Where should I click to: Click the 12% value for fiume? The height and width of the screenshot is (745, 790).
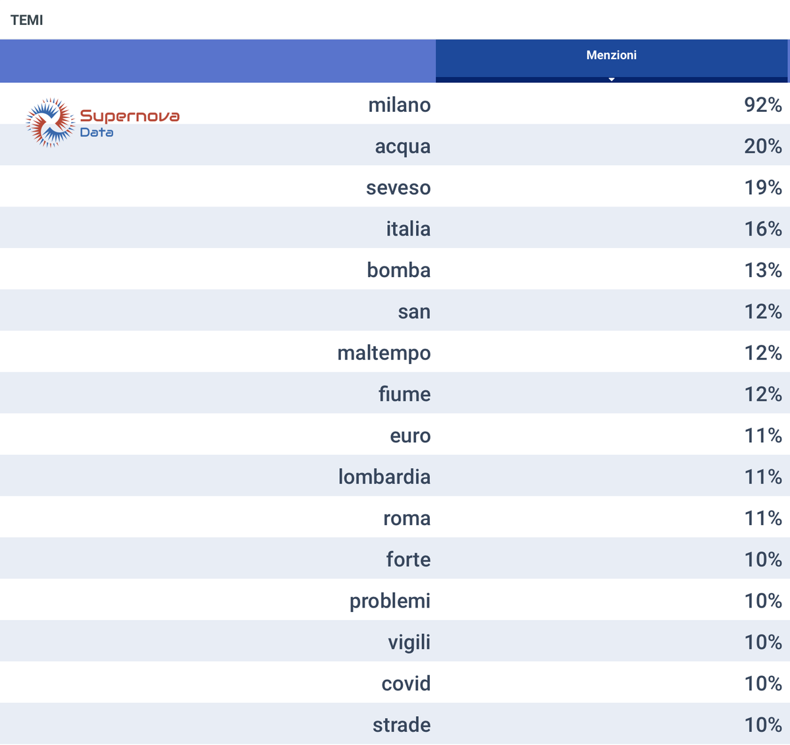coord(763,394)
